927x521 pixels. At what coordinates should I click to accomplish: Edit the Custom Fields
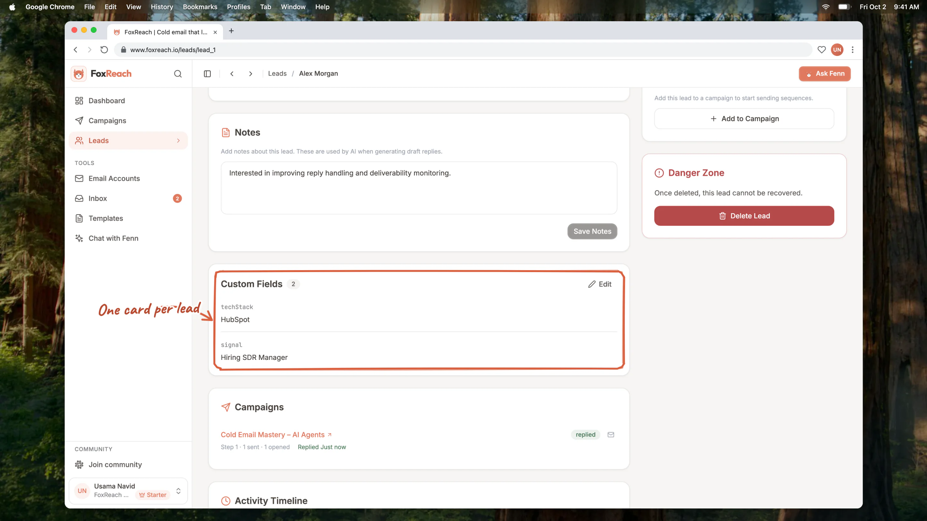(600, 284)
